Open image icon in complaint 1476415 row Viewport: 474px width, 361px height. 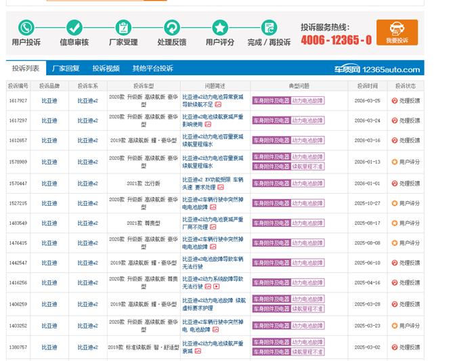213,247
